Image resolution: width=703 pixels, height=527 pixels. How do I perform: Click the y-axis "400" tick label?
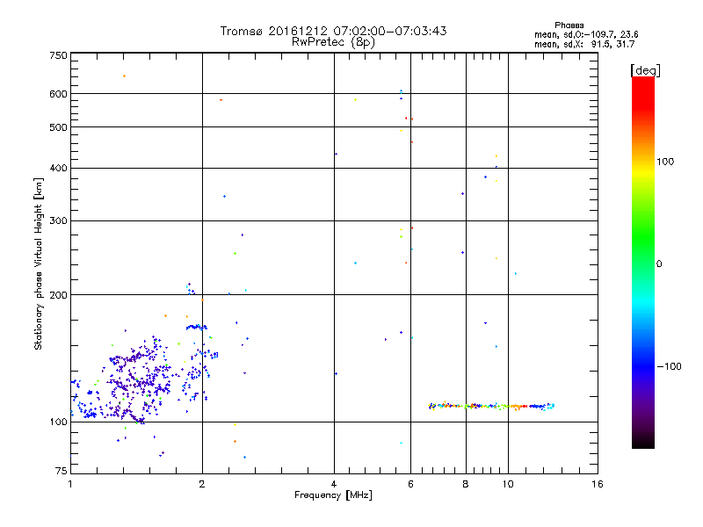pos(58,168)
